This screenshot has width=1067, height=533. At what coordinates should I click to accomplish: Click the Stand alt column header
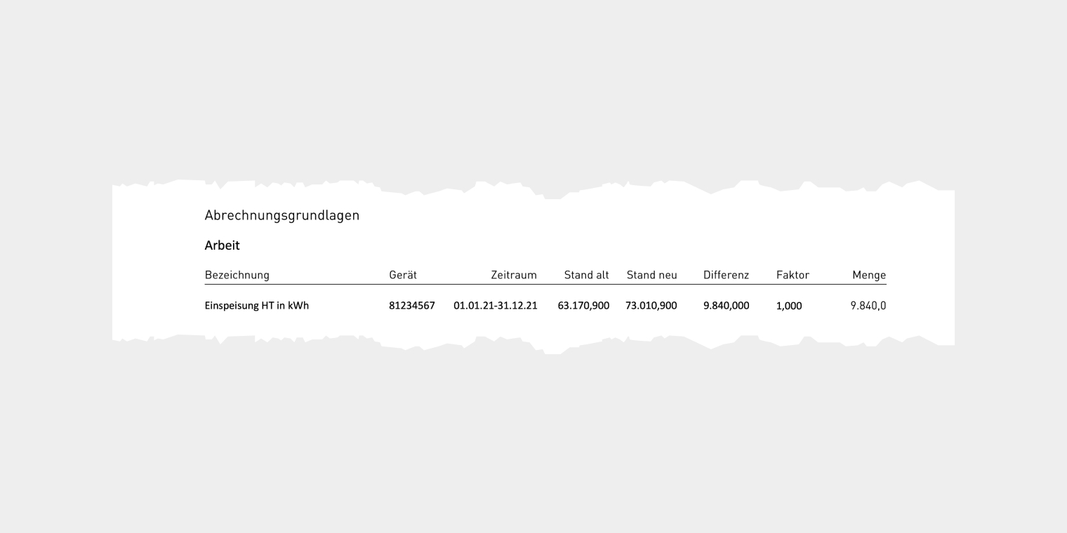coord(586,275)
